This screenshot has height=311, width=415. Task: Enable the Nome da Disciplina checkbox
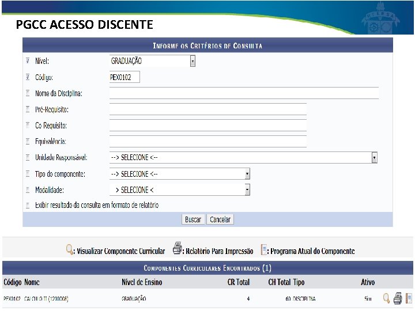point(28,93)
